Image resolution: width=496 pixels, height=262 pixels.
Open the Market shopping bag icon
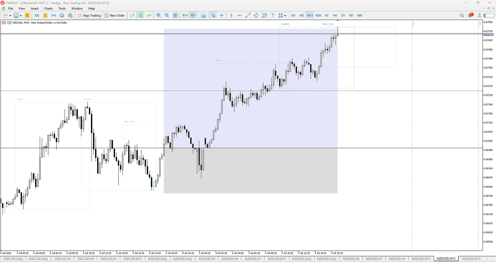point(45,15)
